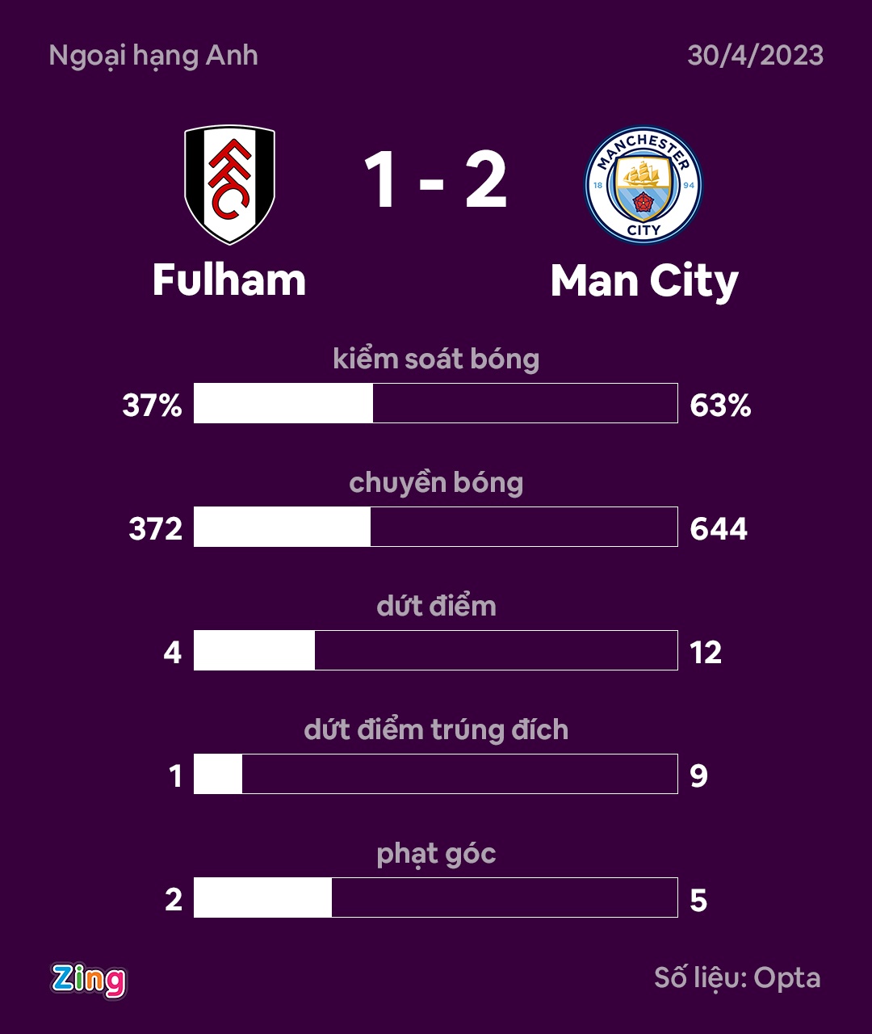The height and width of the screenshot is (1034, 872).
Task: Click Man City's 644 passes value
Action: pyautogui.click(x=719, y=528)
